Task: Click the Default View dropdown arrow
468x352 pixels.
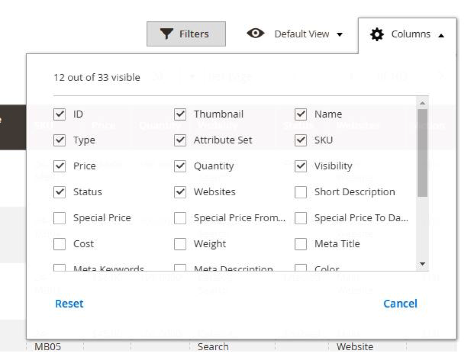Action: [340, 35]
